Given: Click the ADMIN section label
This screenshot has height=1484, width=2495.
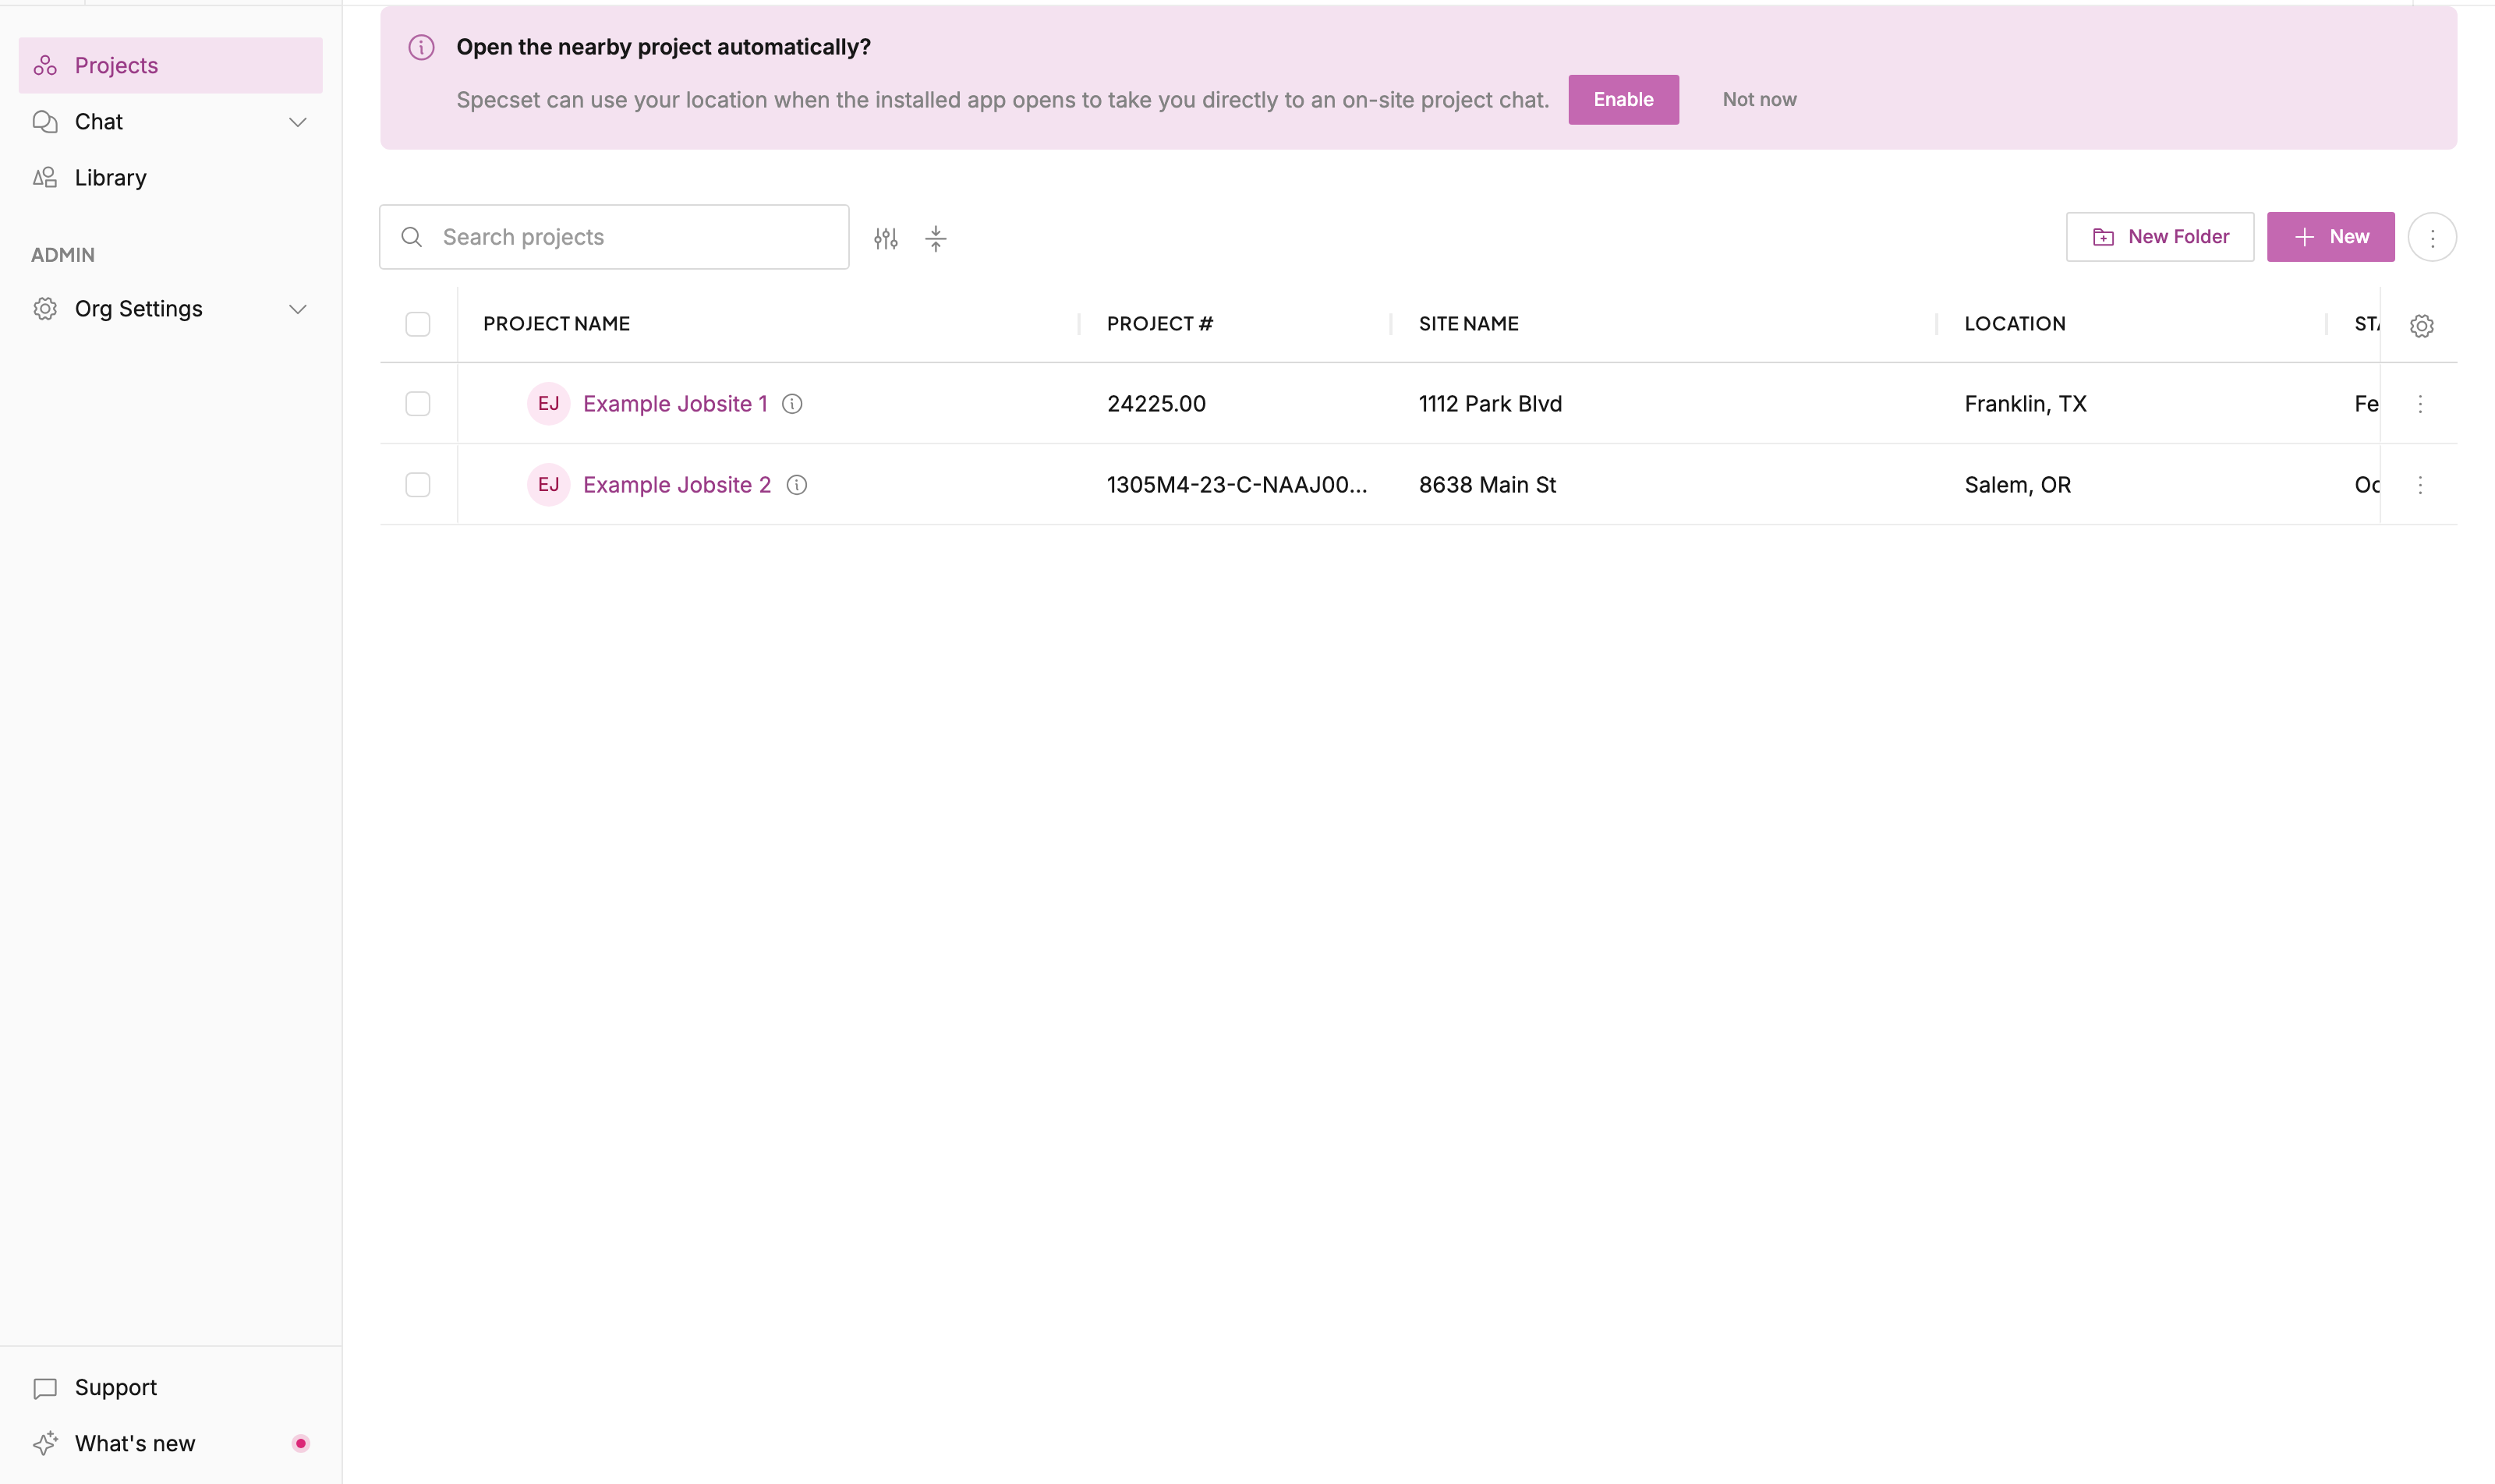Looking at the screenshot, I should click(62, 254).
